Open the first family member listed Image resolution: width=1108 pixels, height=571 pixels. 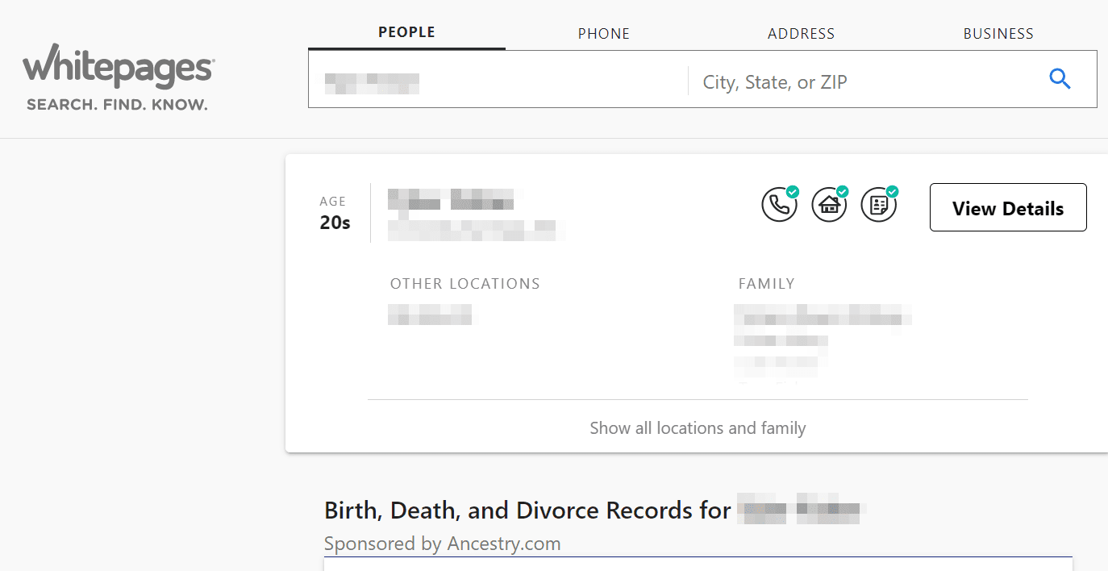tap(823, 315)
